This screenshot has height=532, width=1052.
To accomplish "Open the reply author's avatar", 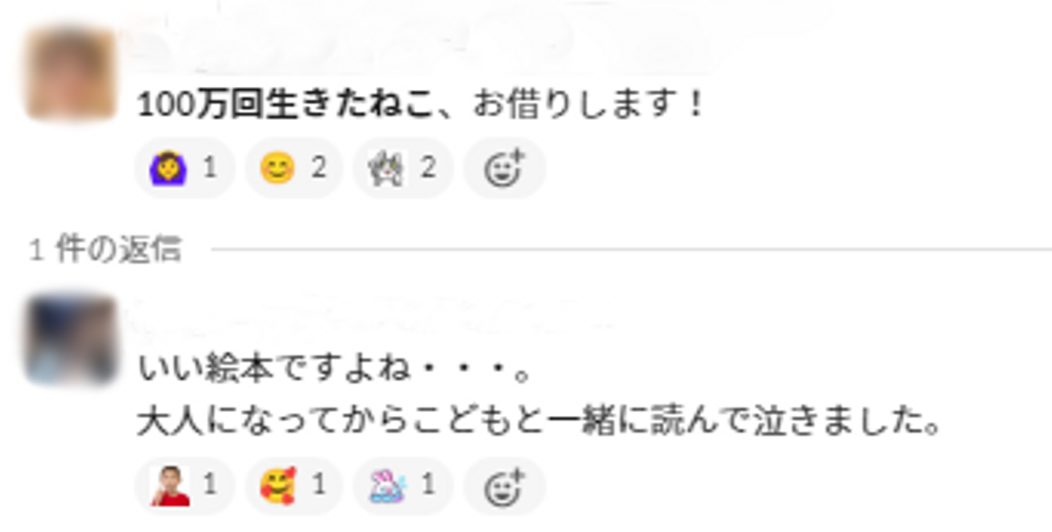I will click(70, 339).
